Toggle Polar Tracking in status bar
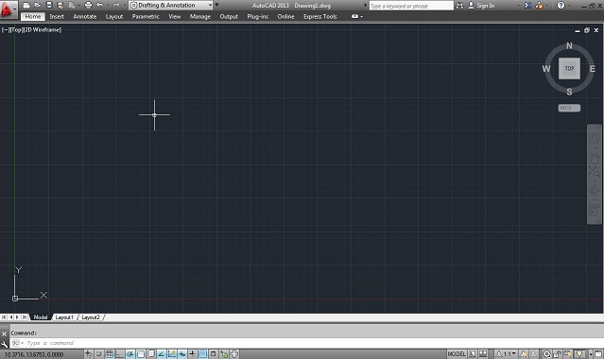 point(130,354)
